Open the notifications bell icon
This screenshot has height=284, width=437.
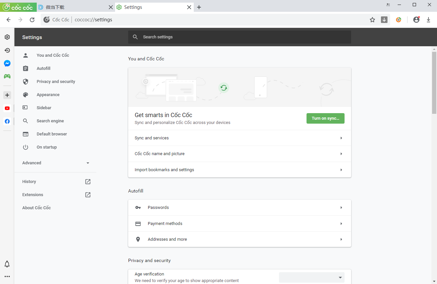pyautogui.click(x=7, y=264)
